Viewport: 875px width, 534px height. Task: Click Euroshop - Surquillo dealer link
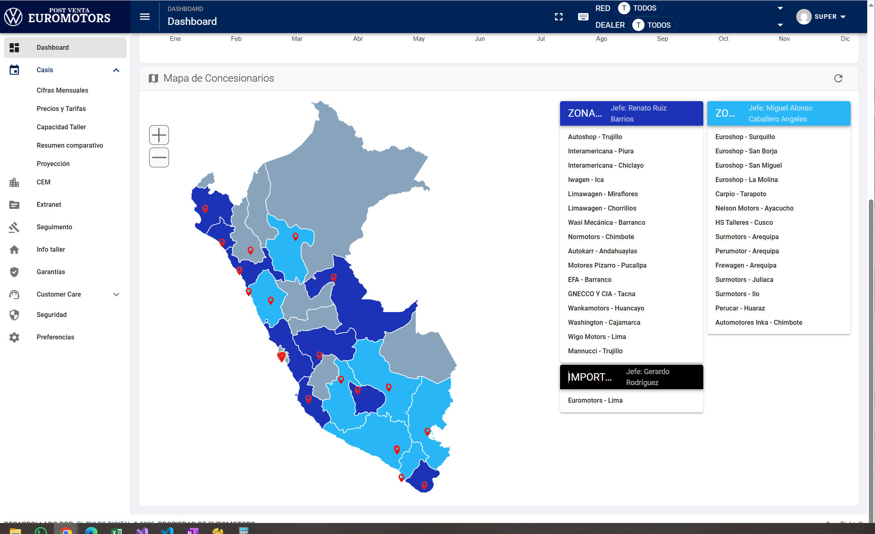(745, 137)
